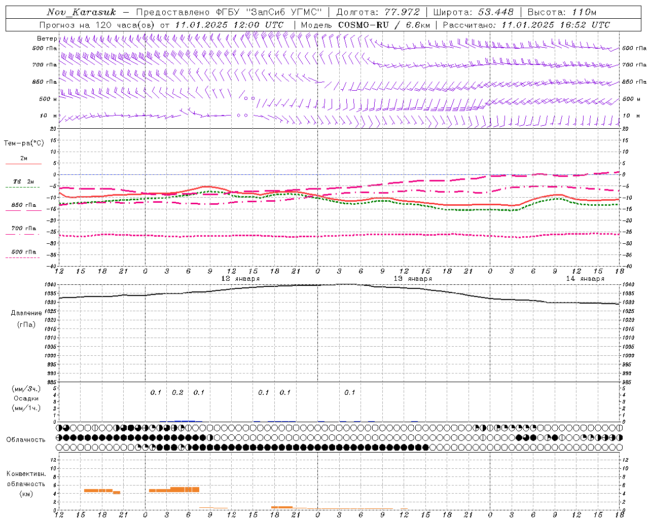Click the blue precipitation bar in Осадки chart
This screenshot has width=649, height=519.
[185, 421]
